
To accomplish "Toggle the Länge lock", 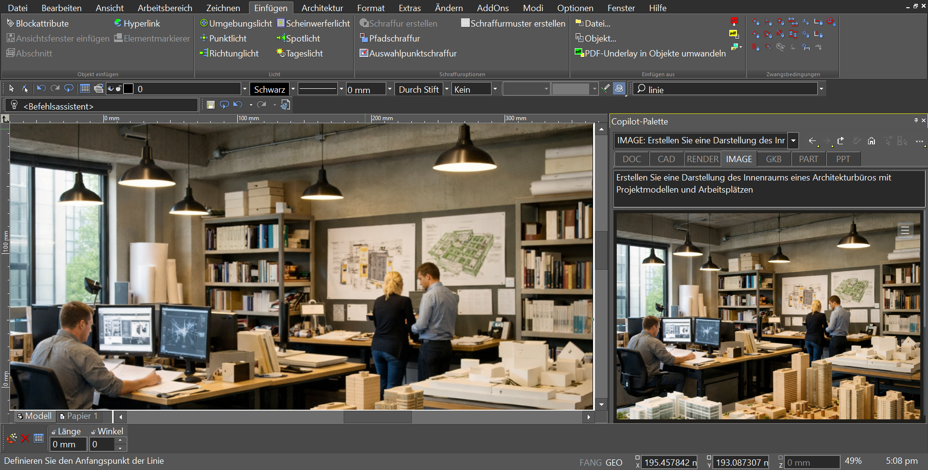I will click(54, 432).
